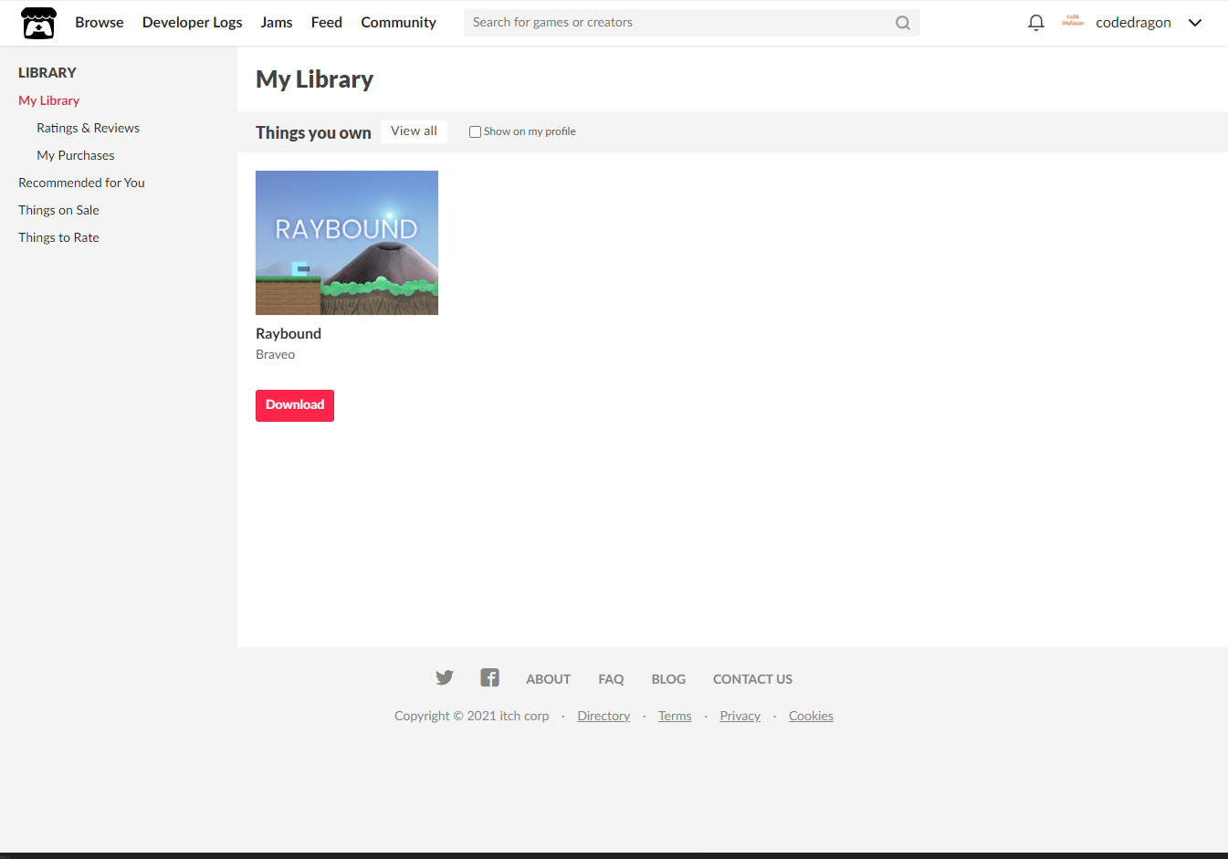Open the Feed page

(x=327, y=22)
